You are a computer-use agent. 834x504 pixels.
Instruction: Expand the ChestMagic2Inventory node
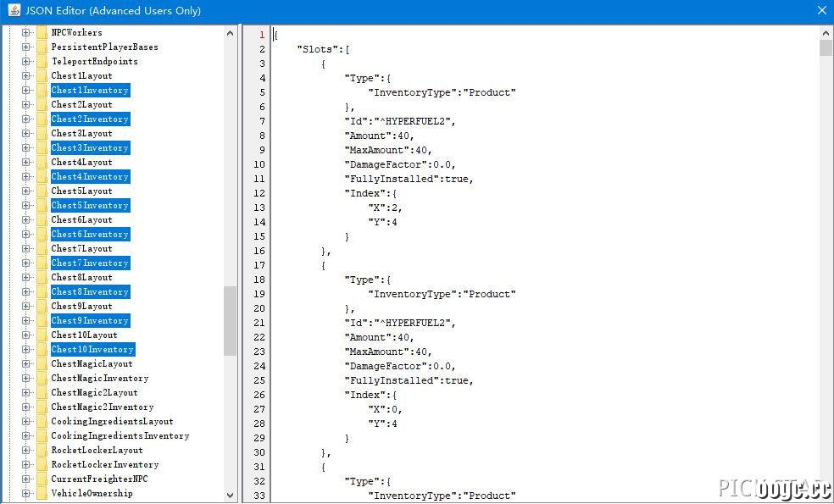point(25,407)
